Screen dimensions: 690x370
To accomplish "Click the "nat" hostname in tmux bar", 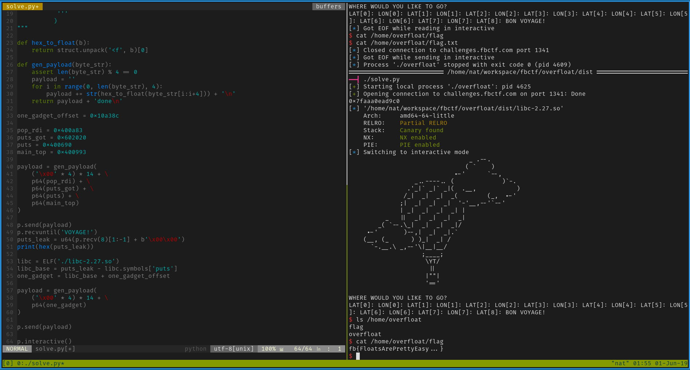I will click(x=620, y=363).
